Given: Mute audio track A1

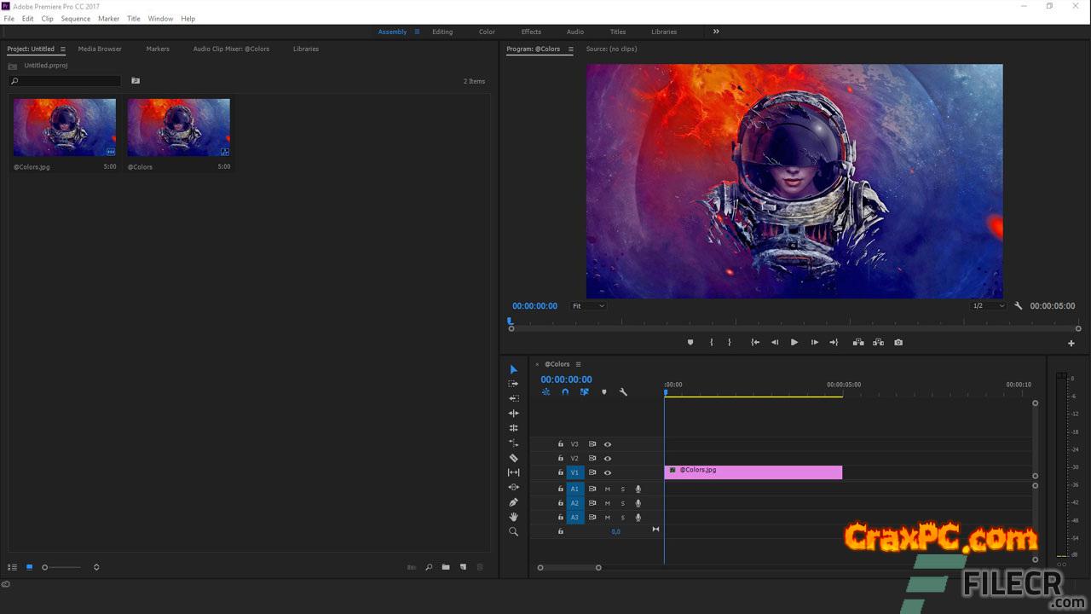Looking at the screenshot, I should click(x=608, y=489).
